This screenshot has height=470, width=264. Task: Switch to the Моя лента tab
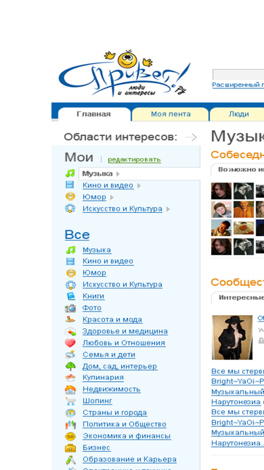pos(170,114)
